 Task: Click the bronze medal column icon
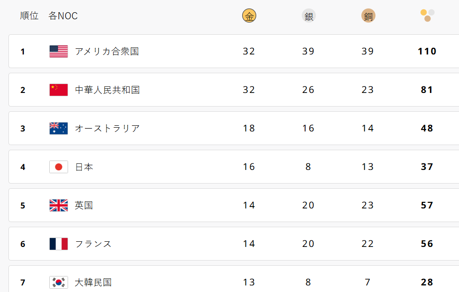368,16
